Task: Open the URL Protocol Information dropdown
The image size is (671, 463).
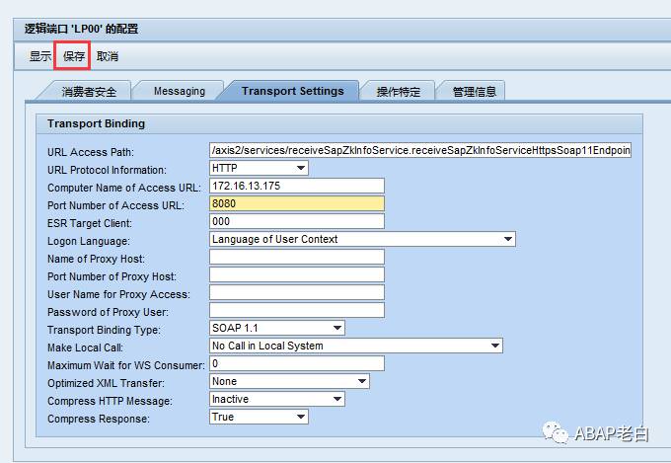Action: (x=259, y=168)
